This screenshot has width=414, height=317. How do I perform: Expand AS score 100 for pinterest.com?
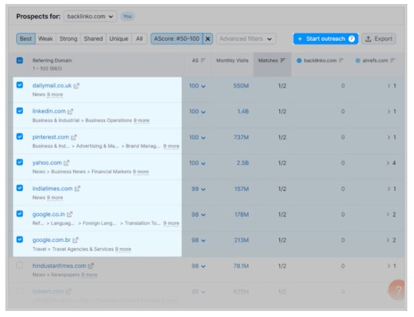tap(197, 137)
